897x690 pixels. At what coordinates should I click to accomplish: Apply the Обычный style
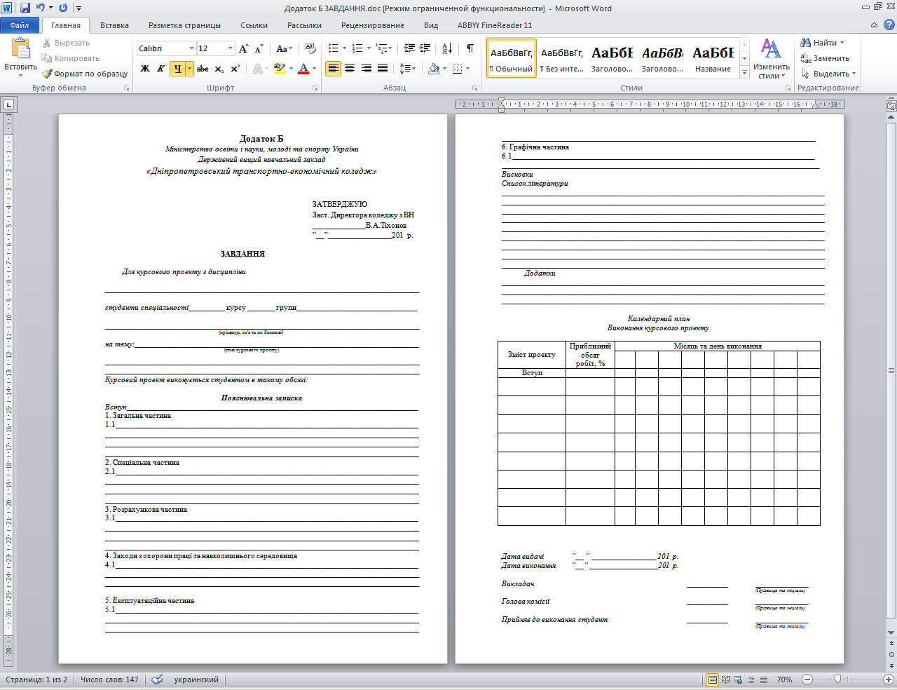point(511,58)
